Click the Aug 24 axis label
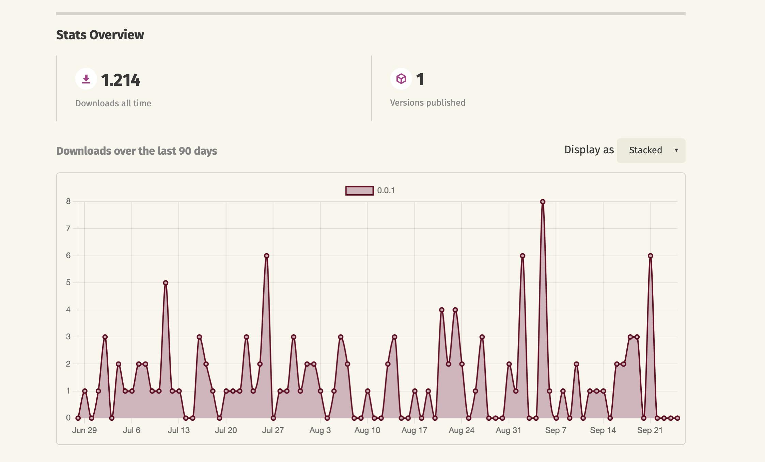Viewport: 765px width, 462px height. click(x=461, y=430)
